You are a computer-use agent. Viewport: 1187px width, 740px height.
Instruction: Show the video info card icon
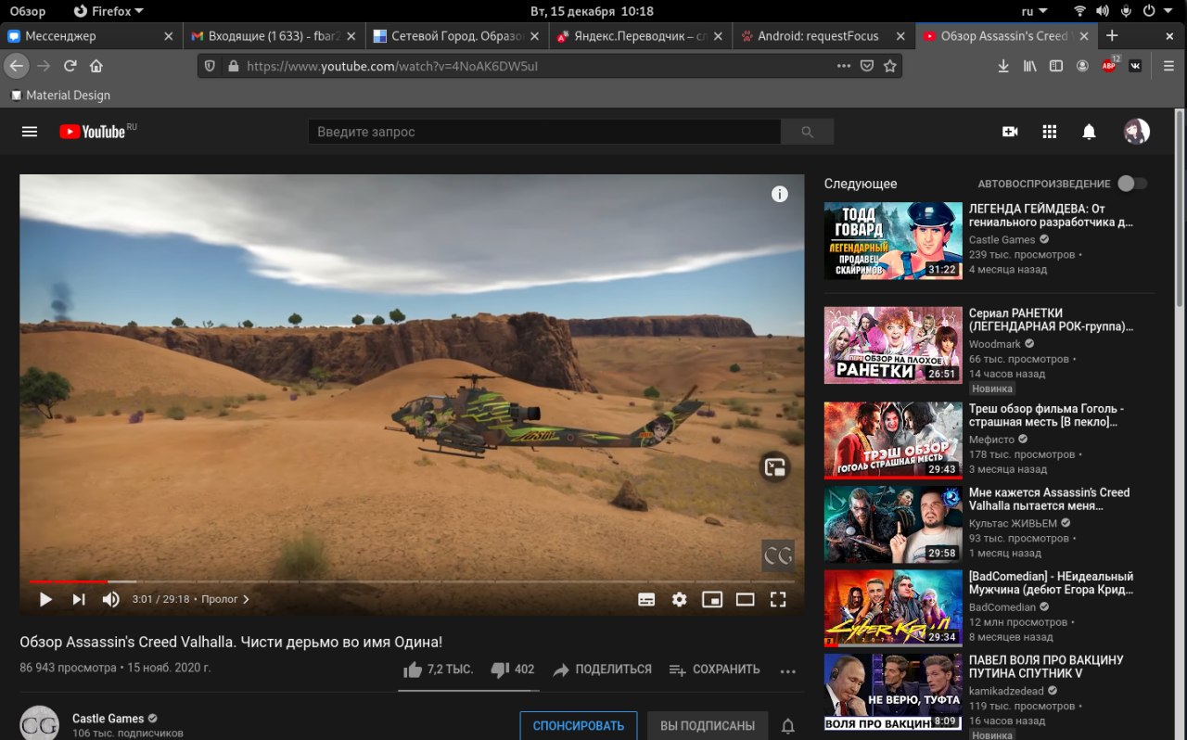pyautogui.click(x=780, y=194)
